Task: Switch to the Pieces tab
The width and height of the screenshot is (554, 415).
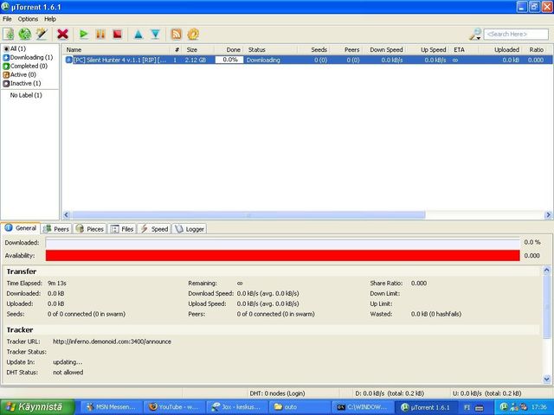Action: (90, 229)
